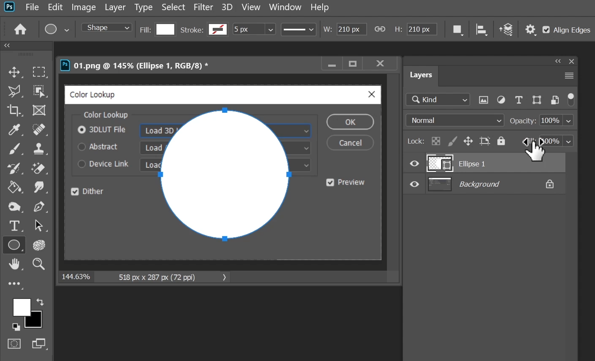Filter layers by pixel layers
The image size is (595, 361).
tap(483, 100)
